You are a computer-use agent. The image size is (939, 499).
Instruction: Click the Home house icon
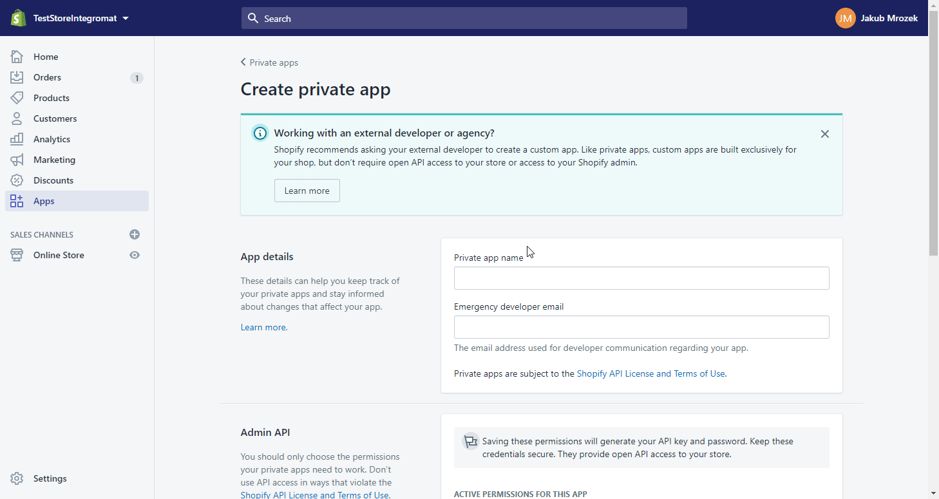coord(17,57)
